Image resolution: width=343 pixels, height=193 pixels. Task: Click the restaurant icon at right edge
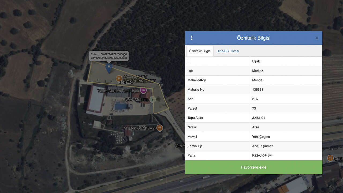[x=330, y=158]
